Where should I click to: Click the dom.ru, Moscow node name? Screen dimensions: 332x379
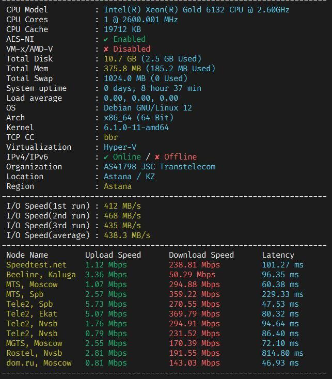pyautogui.click(x=39, y=363)
